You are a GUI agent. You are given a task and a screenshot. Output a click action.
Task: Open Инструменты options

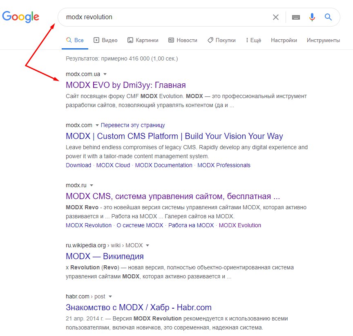click(x=323, y=40)
